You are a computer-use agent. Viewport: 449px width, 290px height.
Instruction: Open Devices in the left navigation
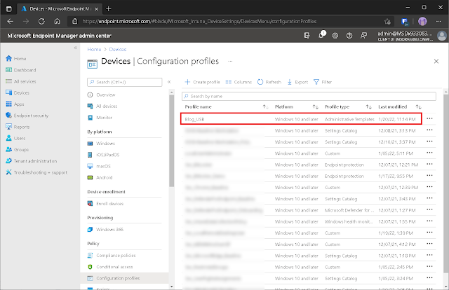coord(18,93)
